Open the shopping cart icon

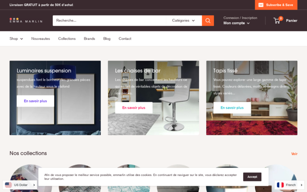pos(277,21)
